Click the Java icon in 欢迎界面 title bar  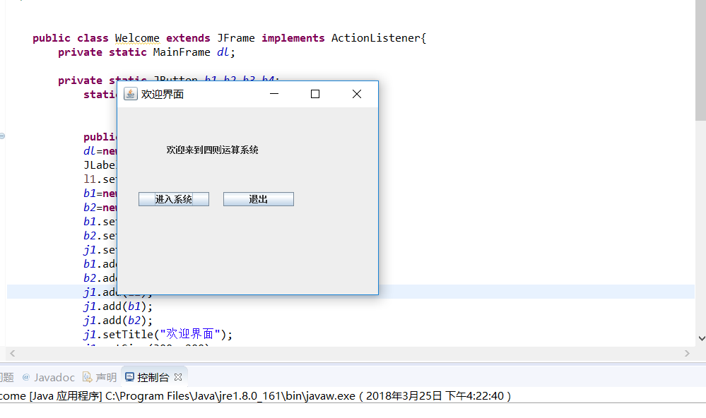click(130, 94)
